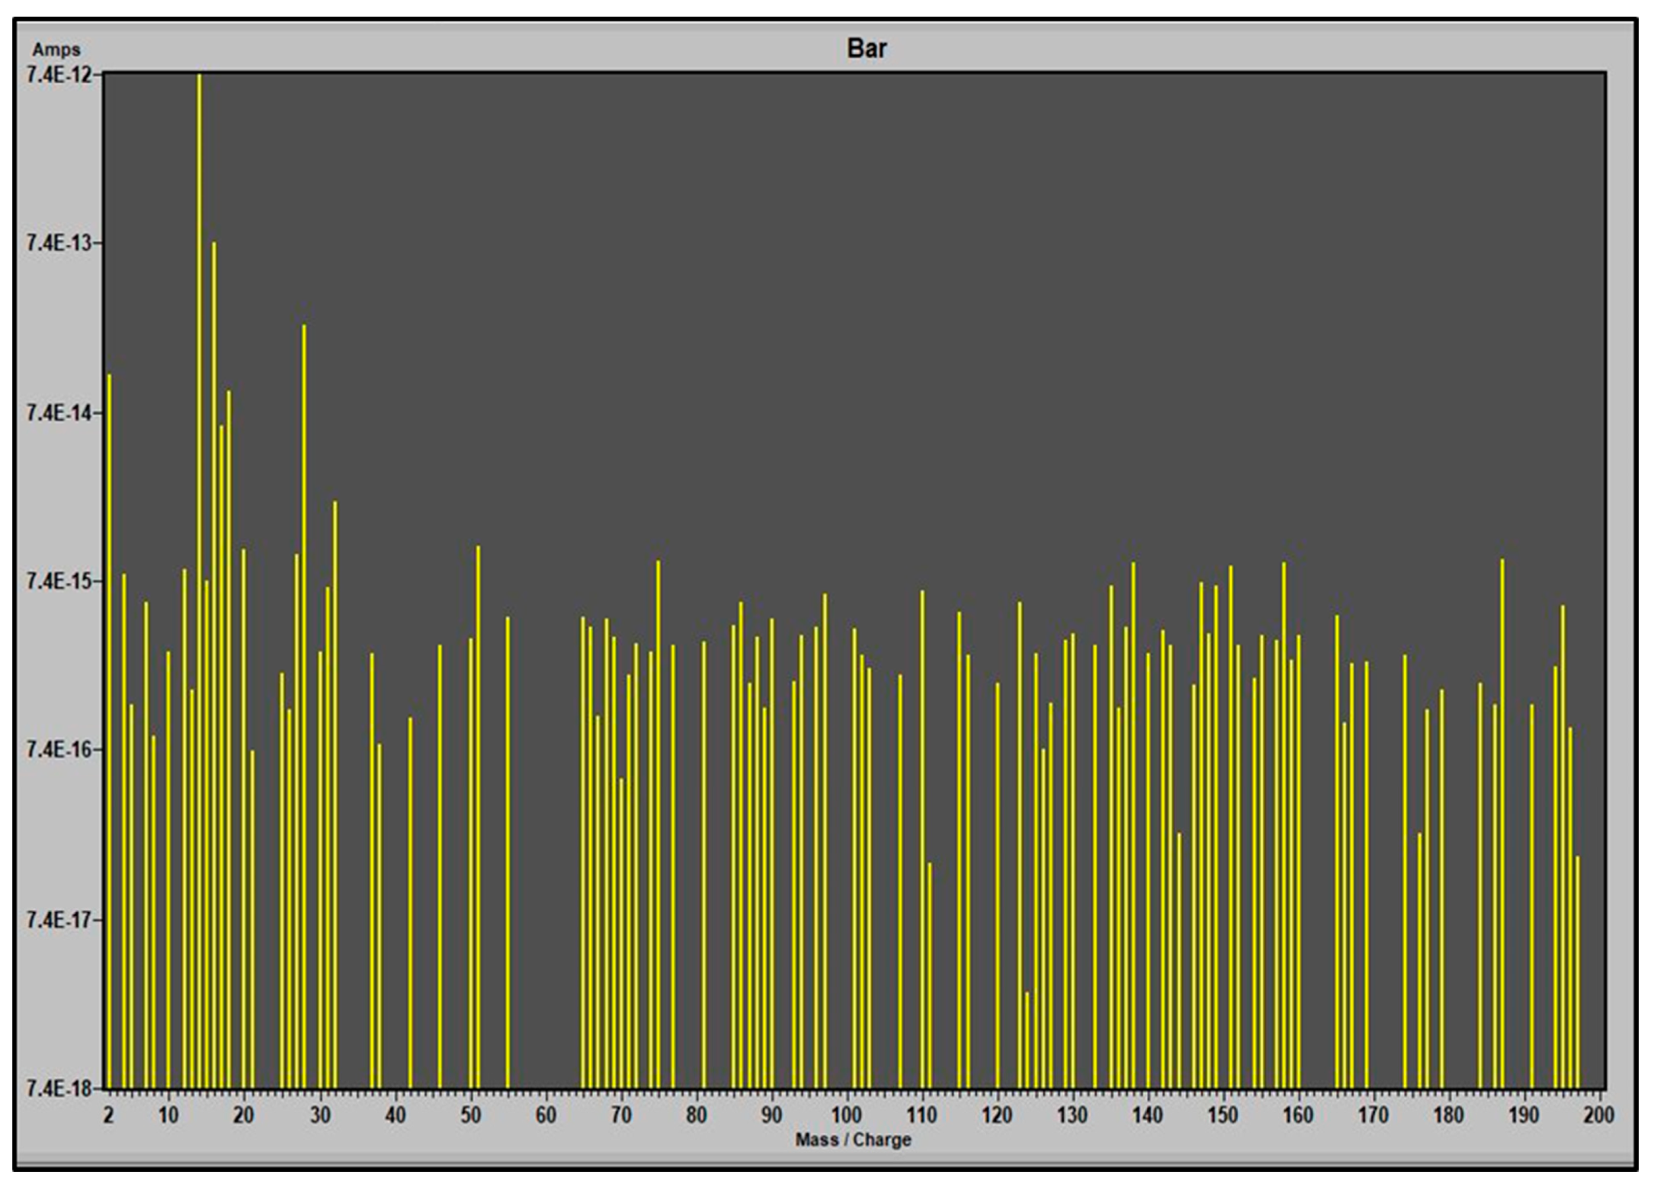1654x1187 pixels.
Task: Click the x-axis label 100
Action: tap(847, 1115)
